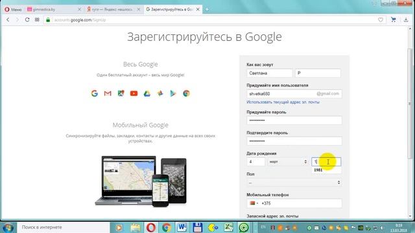This screenshot has width=415, height=233.
Task: Click the last name field
Action: click(318, 73)
